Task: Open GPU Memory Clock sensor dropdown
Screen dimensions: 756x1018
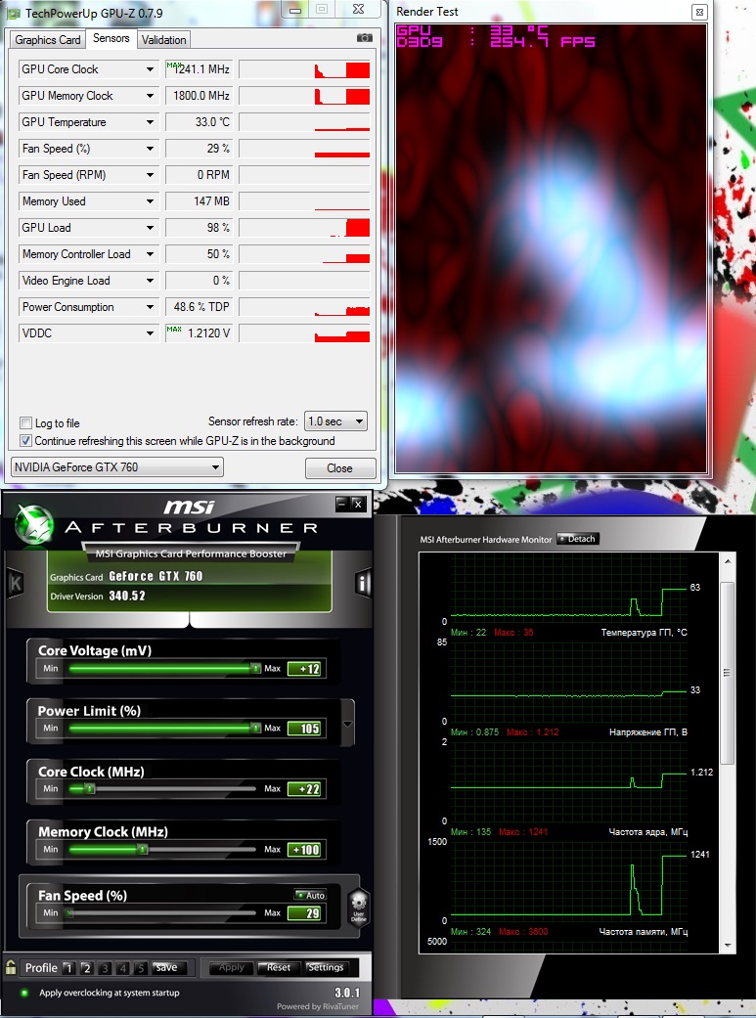Action: pyautogui.click(x=150, y=96)
